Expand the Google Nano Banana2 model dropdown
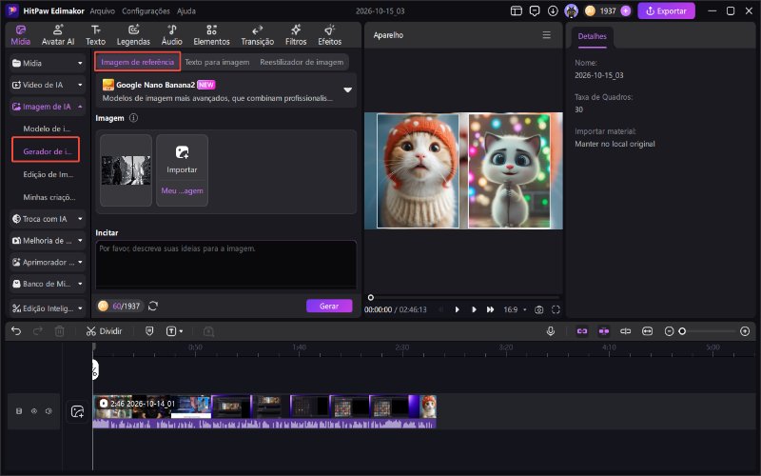This screenshot has height=476, width=761. pos(347,89)
